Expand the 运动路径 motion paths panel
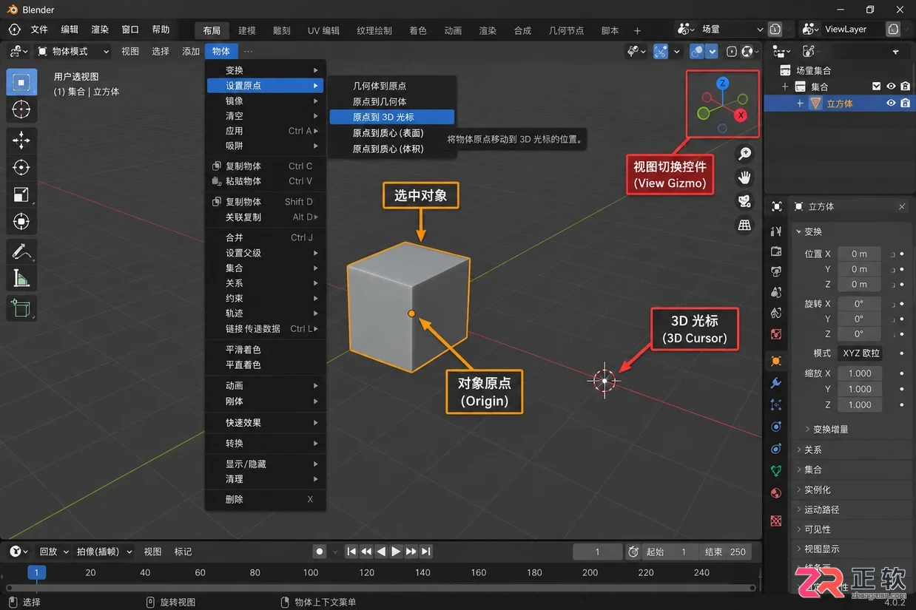Viewport: 916px width, 610px height. (821, 509)
